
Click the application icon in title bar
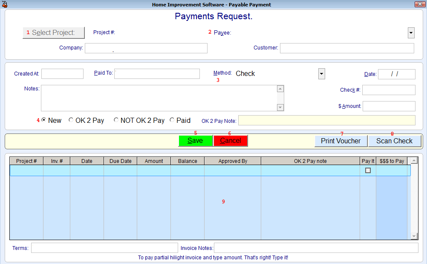tap(4, 4)
